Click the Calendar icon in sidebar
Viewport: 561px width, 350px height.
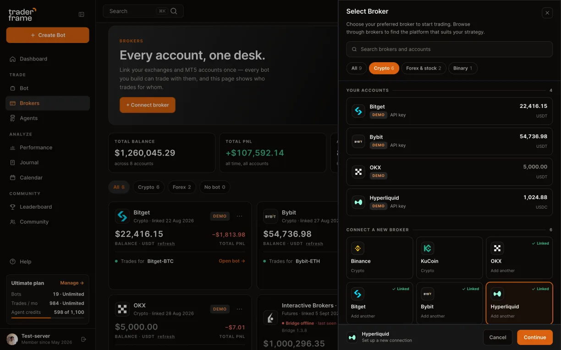(13, 178)
